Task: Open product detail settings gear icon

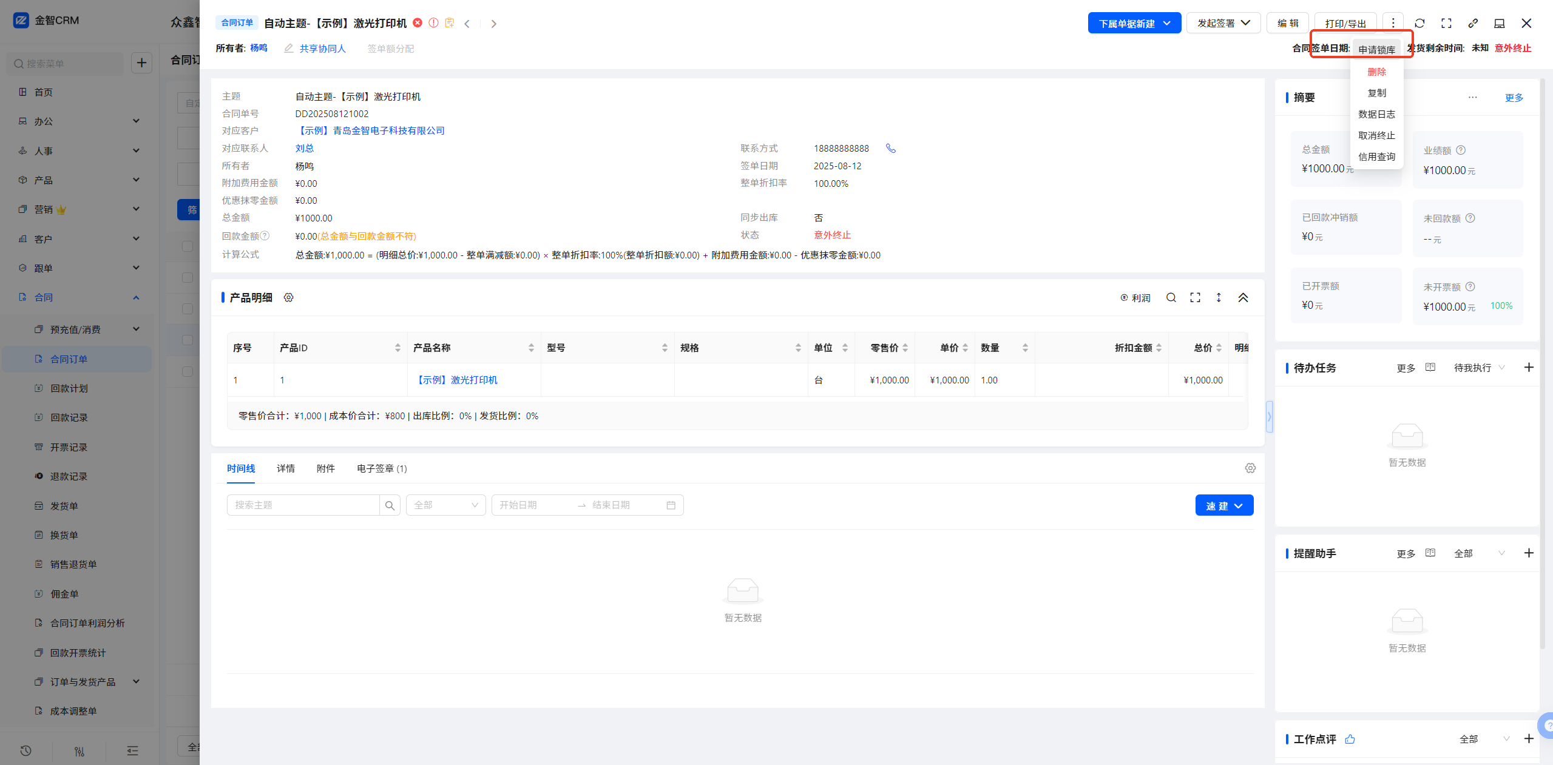Action: [x=289, y=297]
